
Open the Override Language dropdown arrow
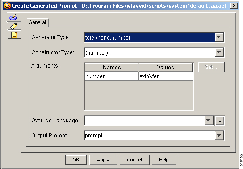click(x=209, y=120)
